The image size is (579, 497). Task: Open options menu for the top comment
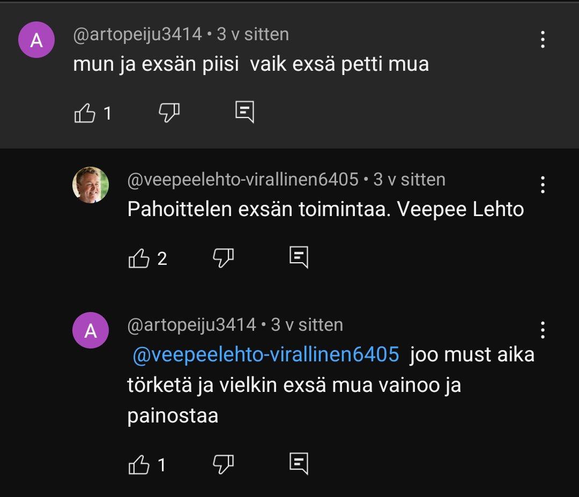(x=543, y=40)
